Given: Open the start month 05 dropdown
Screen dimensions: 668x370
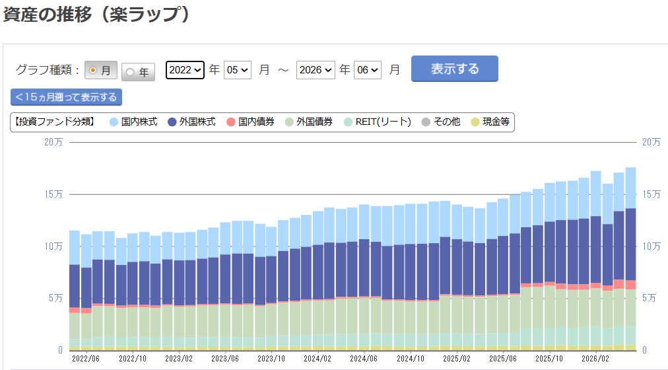Looking at the screenshot, I should (237, 70).
